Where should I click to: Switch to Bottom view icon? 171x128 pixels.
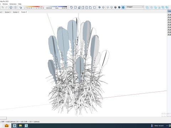pos(94,7)
